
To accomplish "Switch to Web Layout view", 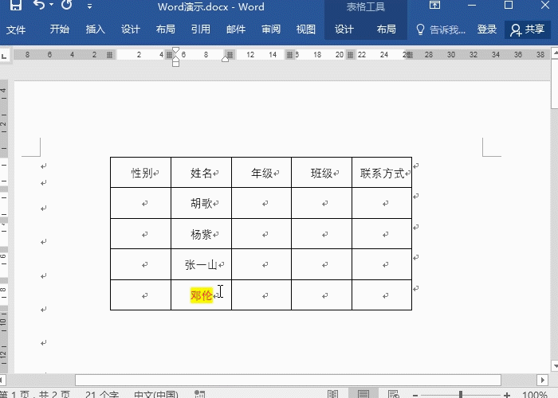I will point(394,394).
